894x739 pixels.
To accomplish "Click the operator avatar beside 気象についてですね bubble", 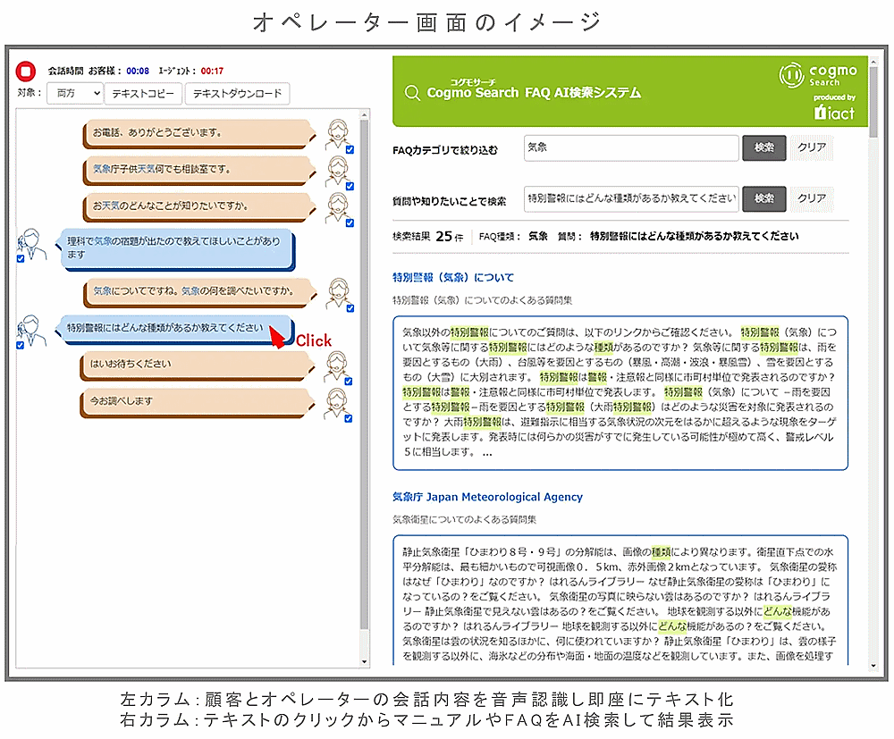I will coord(339,290).
